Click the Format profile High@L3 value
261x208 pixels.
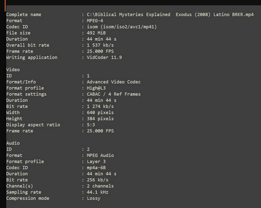click(x=96, y=88)
